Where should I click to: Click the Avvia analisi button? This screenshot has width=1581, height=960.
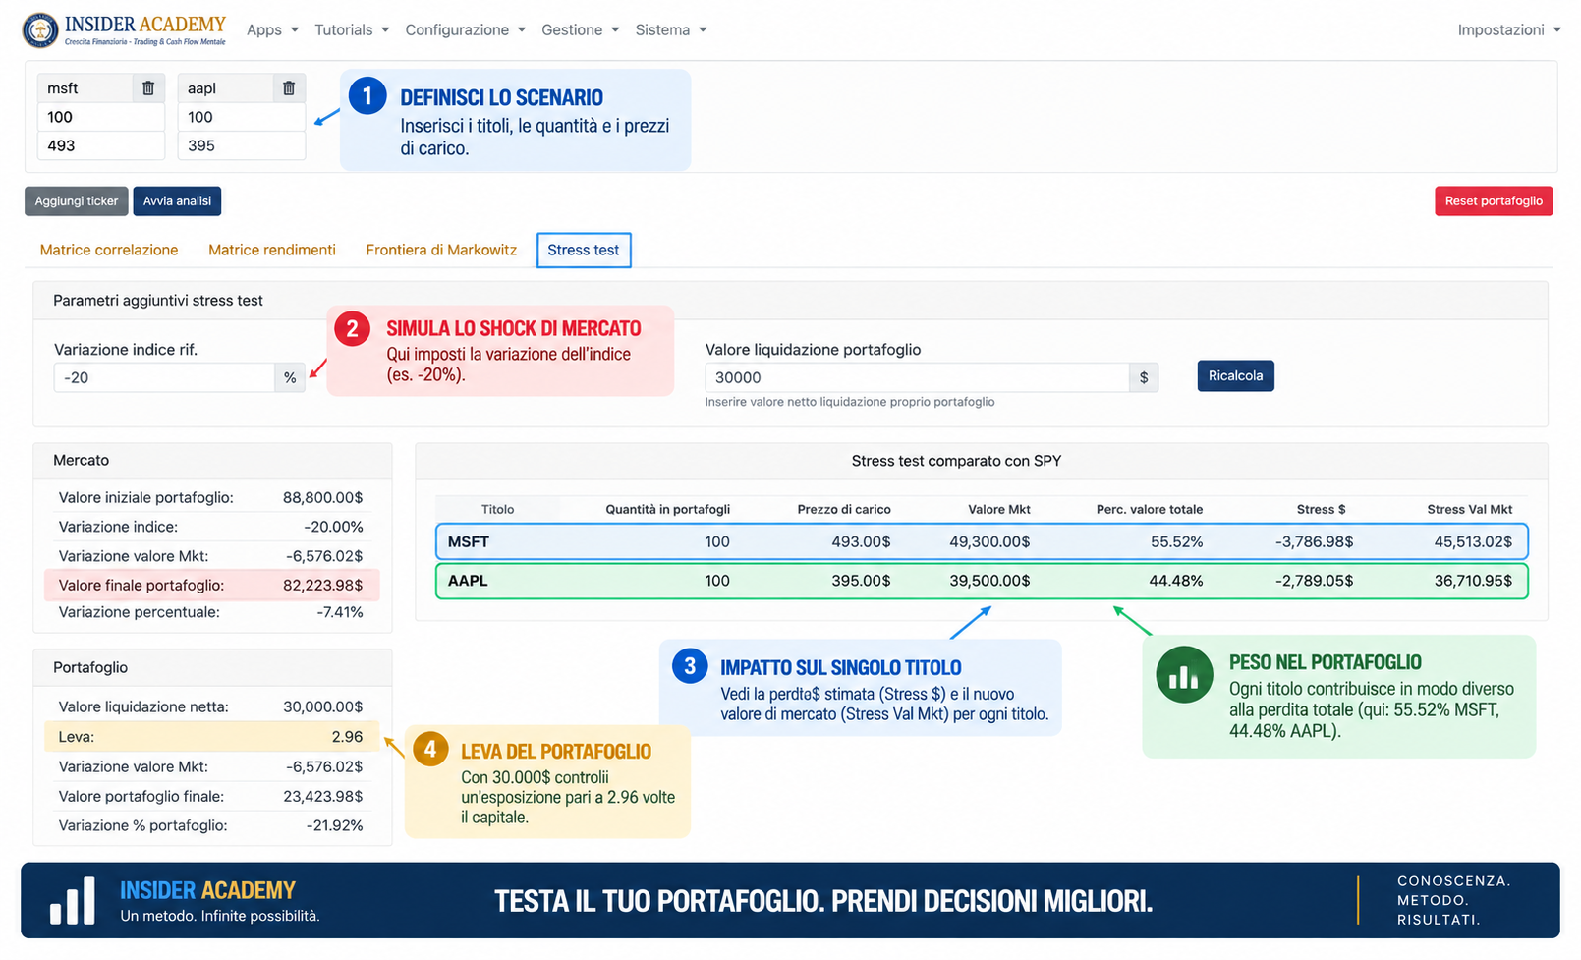177,201
